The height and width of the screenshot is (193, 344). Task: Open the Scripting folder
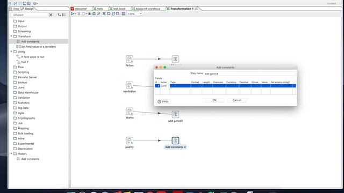[21, 72]
